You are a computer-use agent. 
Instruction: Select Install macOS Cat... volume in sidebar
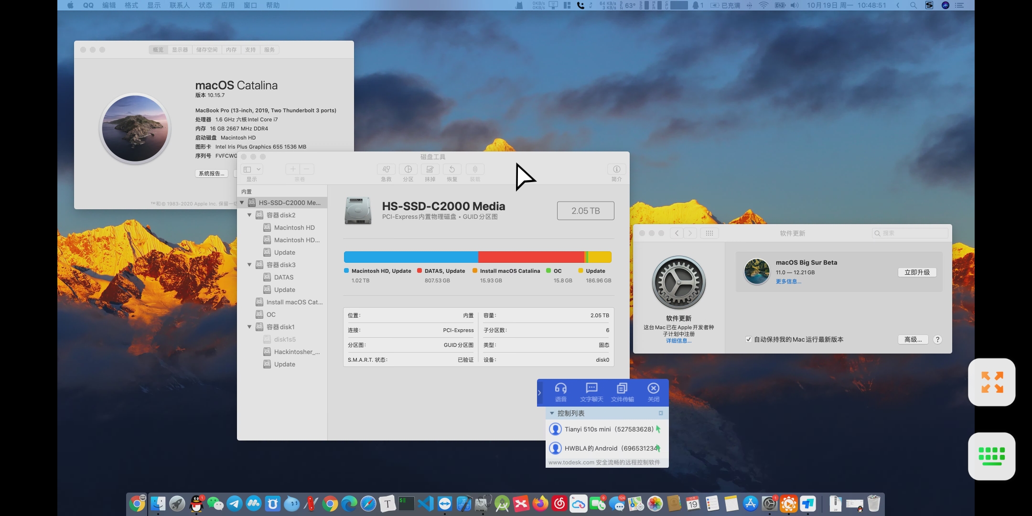(282, 302)
